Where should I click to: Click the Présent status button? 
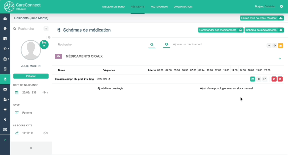coord(31,76)
